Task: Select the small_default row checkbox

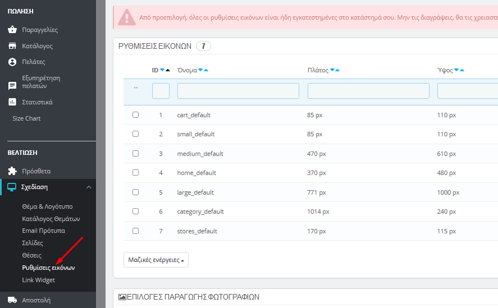Action: tap(136, 134)
